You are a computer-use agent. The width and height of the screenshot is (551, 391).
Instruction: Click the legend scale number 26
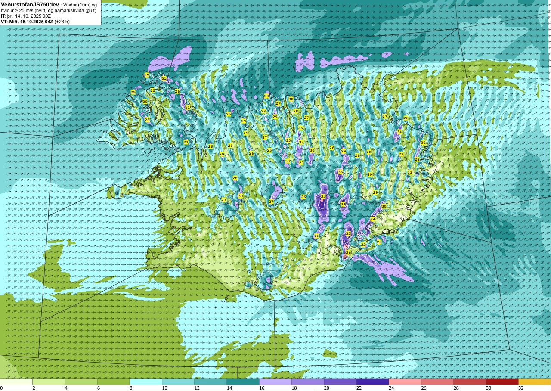(x=424, y=388)
